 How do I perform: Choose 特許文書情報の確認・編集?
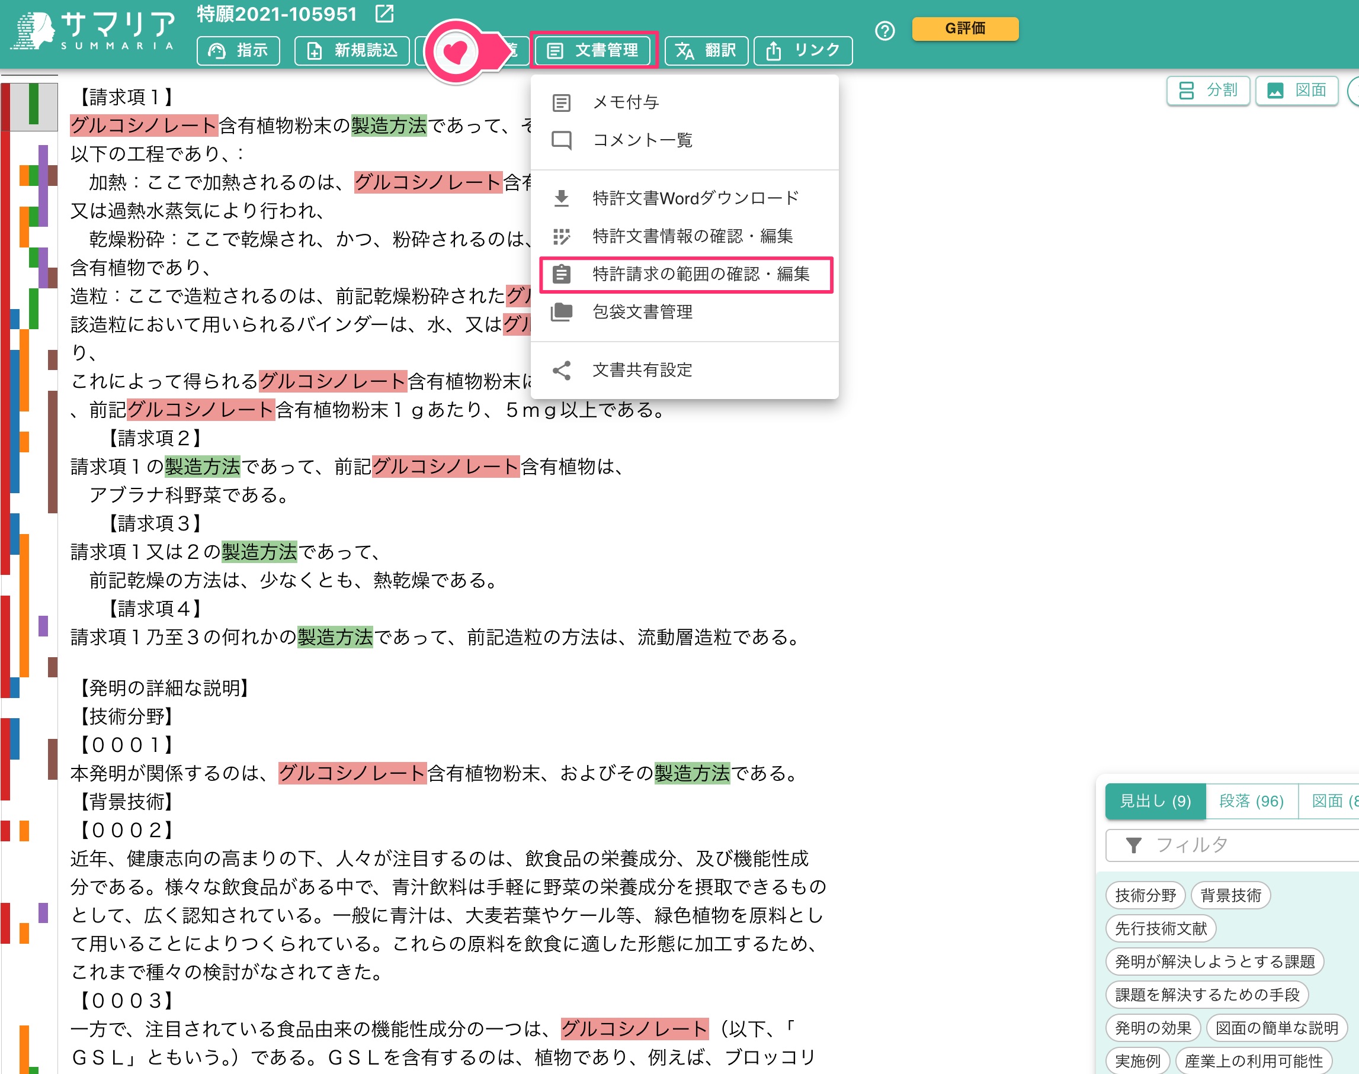tap(684, 236)
